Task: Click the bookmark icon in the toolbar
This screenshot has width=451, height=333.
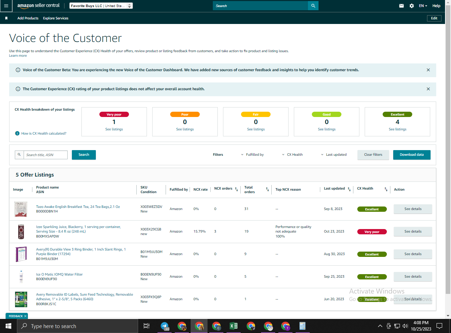Action: (6, 18)
